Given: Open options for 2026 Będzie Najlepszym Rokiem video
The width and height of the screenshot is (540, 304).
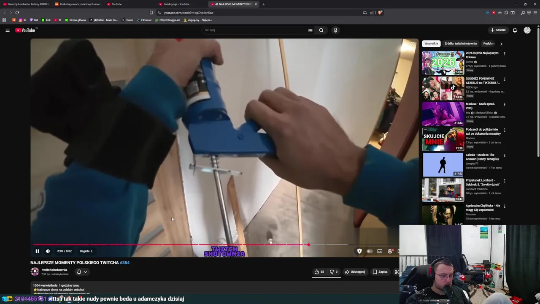Looking at the screenshot, I should point(505,54).
